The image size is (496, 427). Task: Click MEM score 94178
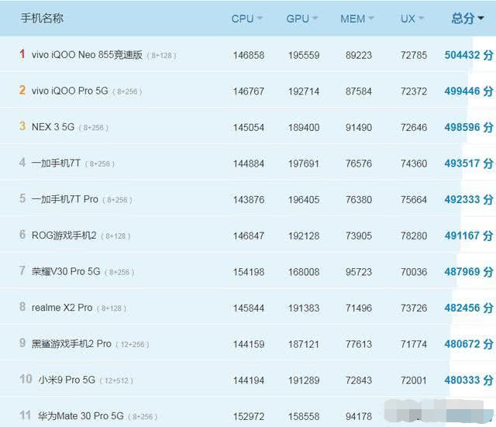point(359,416)
